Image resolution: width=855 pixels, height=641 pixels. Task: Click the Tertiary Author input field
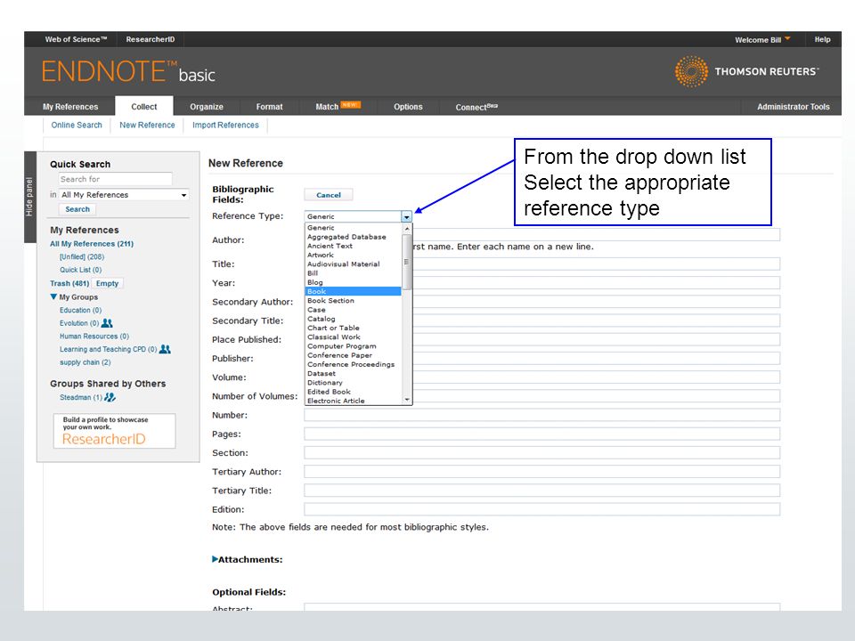point(542,472)
